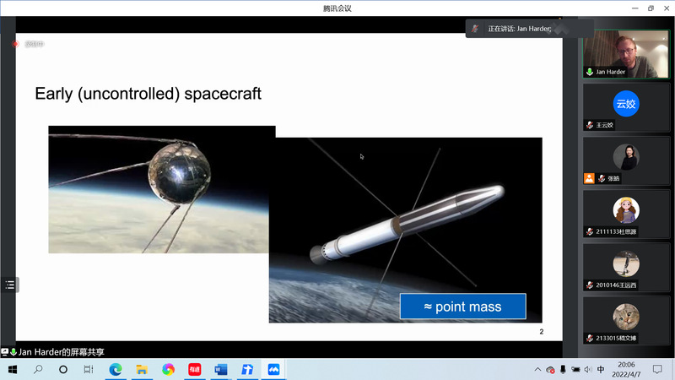
Task: Open clock showing 20:06 2022/4/7
Action: (626, 370)
